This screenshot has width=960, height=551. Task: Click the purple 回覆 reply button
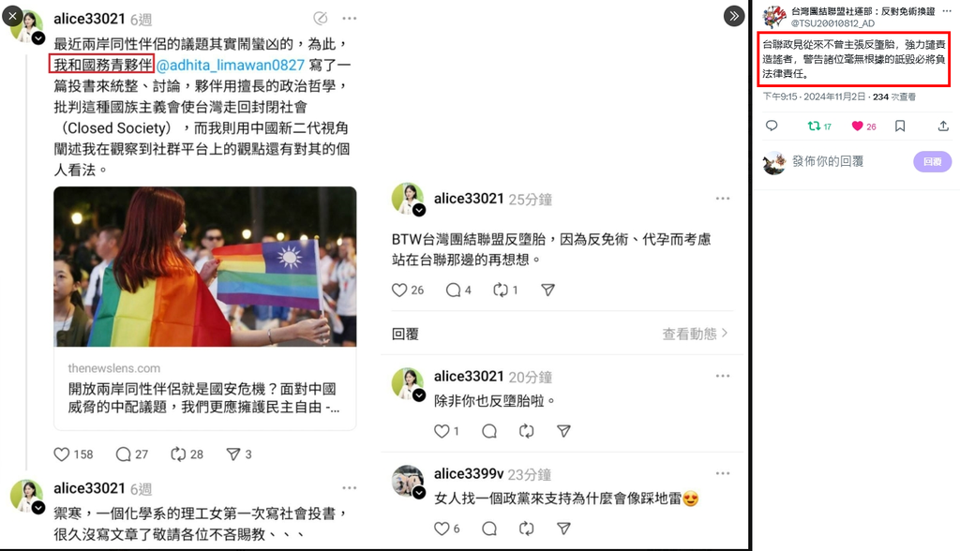(x=933, y=161)
